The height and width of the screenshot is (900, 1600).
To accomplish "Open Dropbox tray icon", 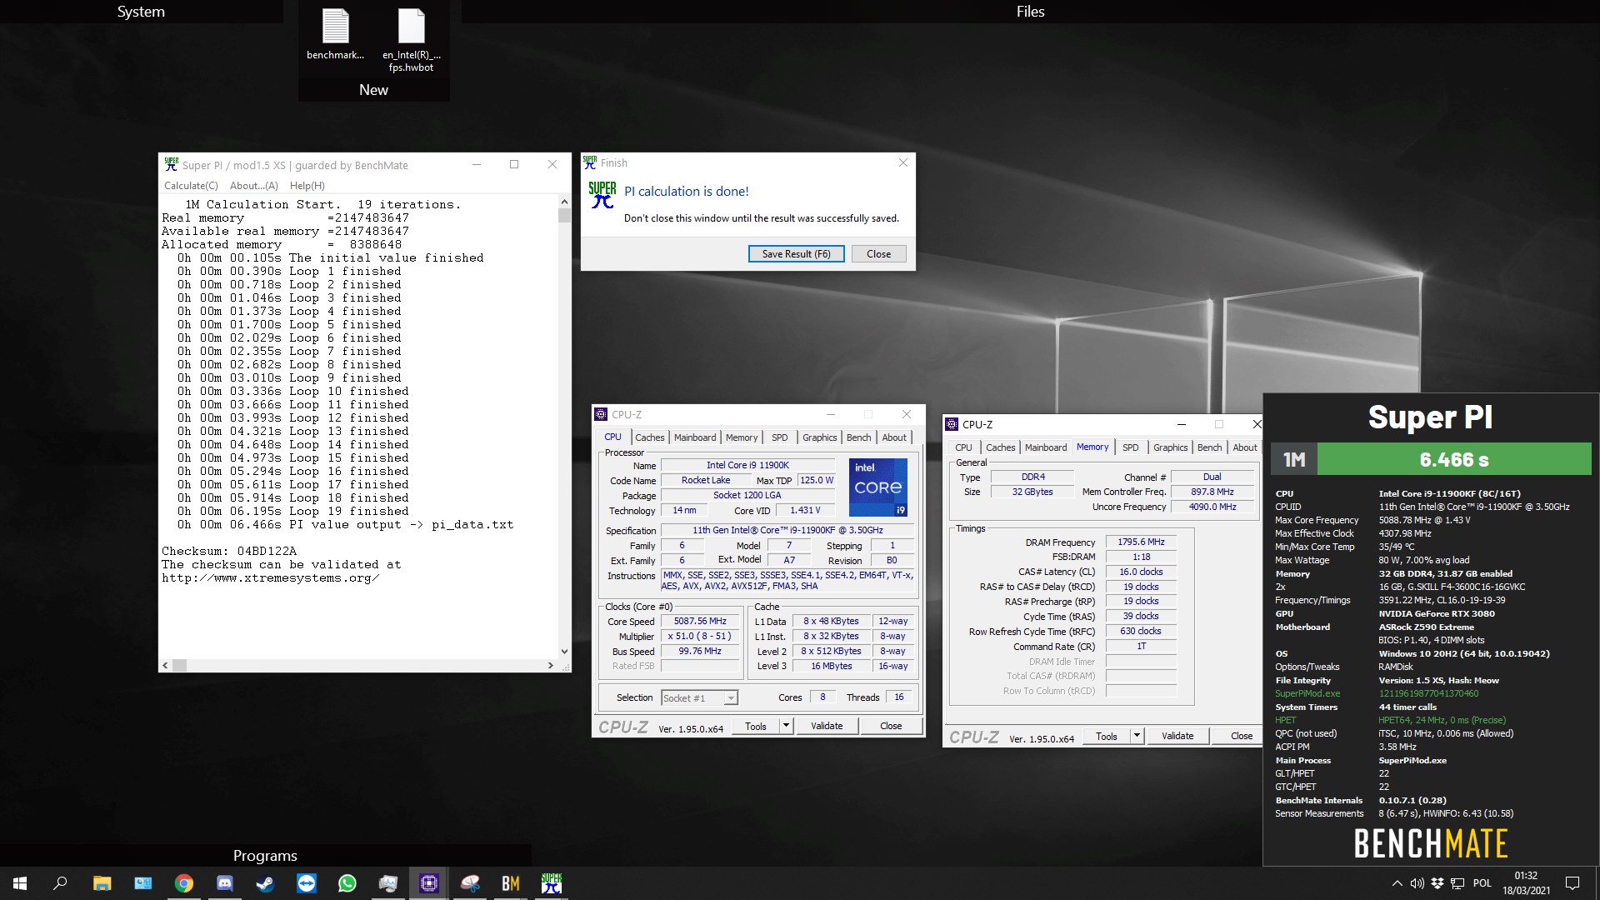I will click(1437, 883).
